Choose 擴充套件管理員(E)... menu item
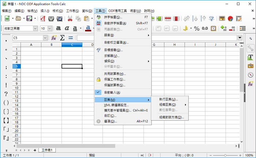Screen dimensions: 256x158 click(123, 111)
